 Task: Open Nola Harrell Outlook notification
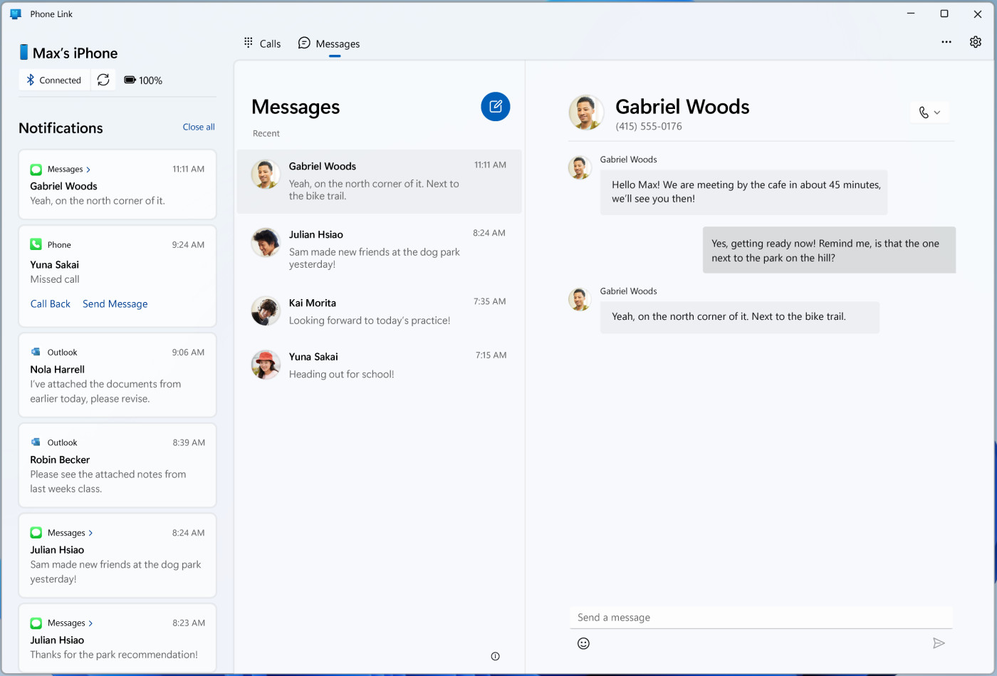[118, 375]
